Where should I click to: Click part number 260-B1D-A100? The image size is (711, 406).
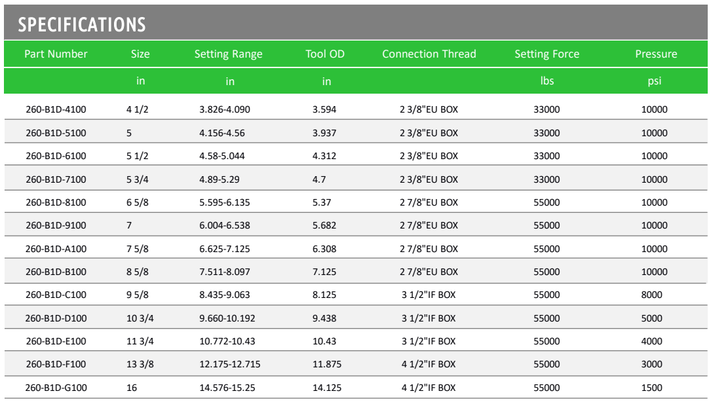click(x=56, y=249)
